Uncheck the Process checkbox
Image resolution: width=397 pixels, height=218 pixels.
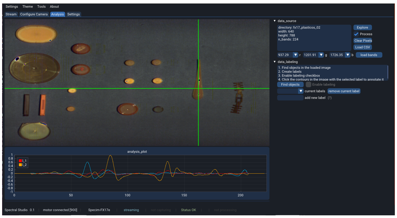pos(356,34)
